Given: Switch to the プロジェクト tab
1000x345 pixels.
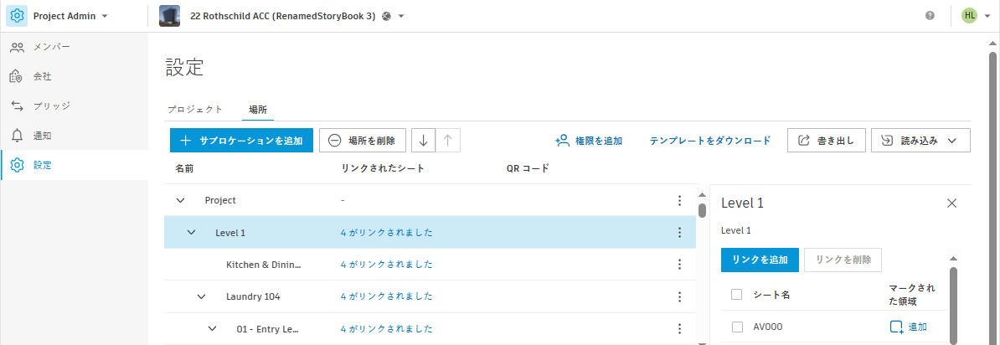Looking at the screenshot, I should click(x=194, y=110).
